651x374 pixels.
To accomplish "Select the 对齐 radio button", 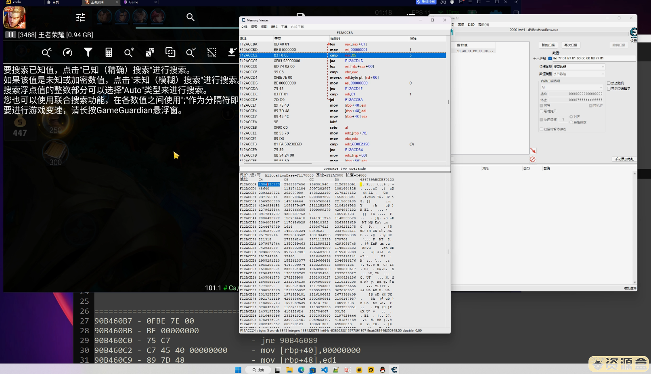I will pyautogui.click(x=571, y=117).
